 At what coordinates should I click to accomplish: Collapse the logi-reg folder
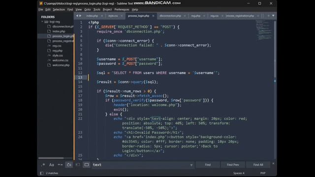point(42,22)
